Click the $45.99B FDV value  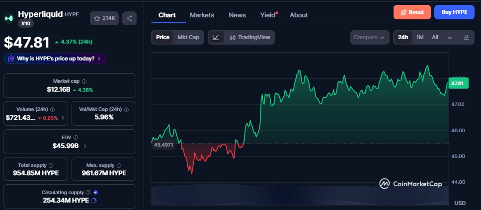click(66, 146)
